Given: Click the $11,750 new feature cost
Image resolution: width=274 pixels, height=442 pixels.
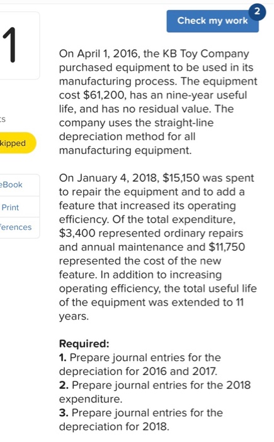Looking at the screenshot, I should (x=227, y=247).
